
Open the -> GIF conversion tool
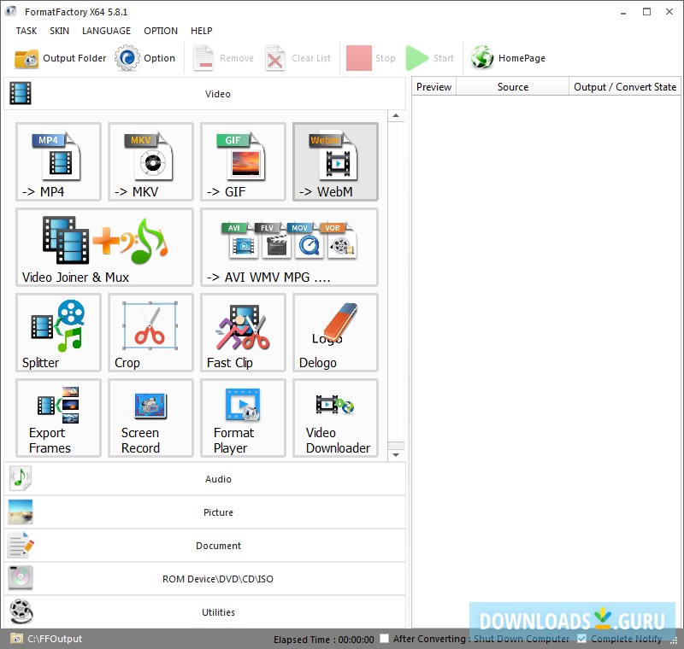pos(243,161)
